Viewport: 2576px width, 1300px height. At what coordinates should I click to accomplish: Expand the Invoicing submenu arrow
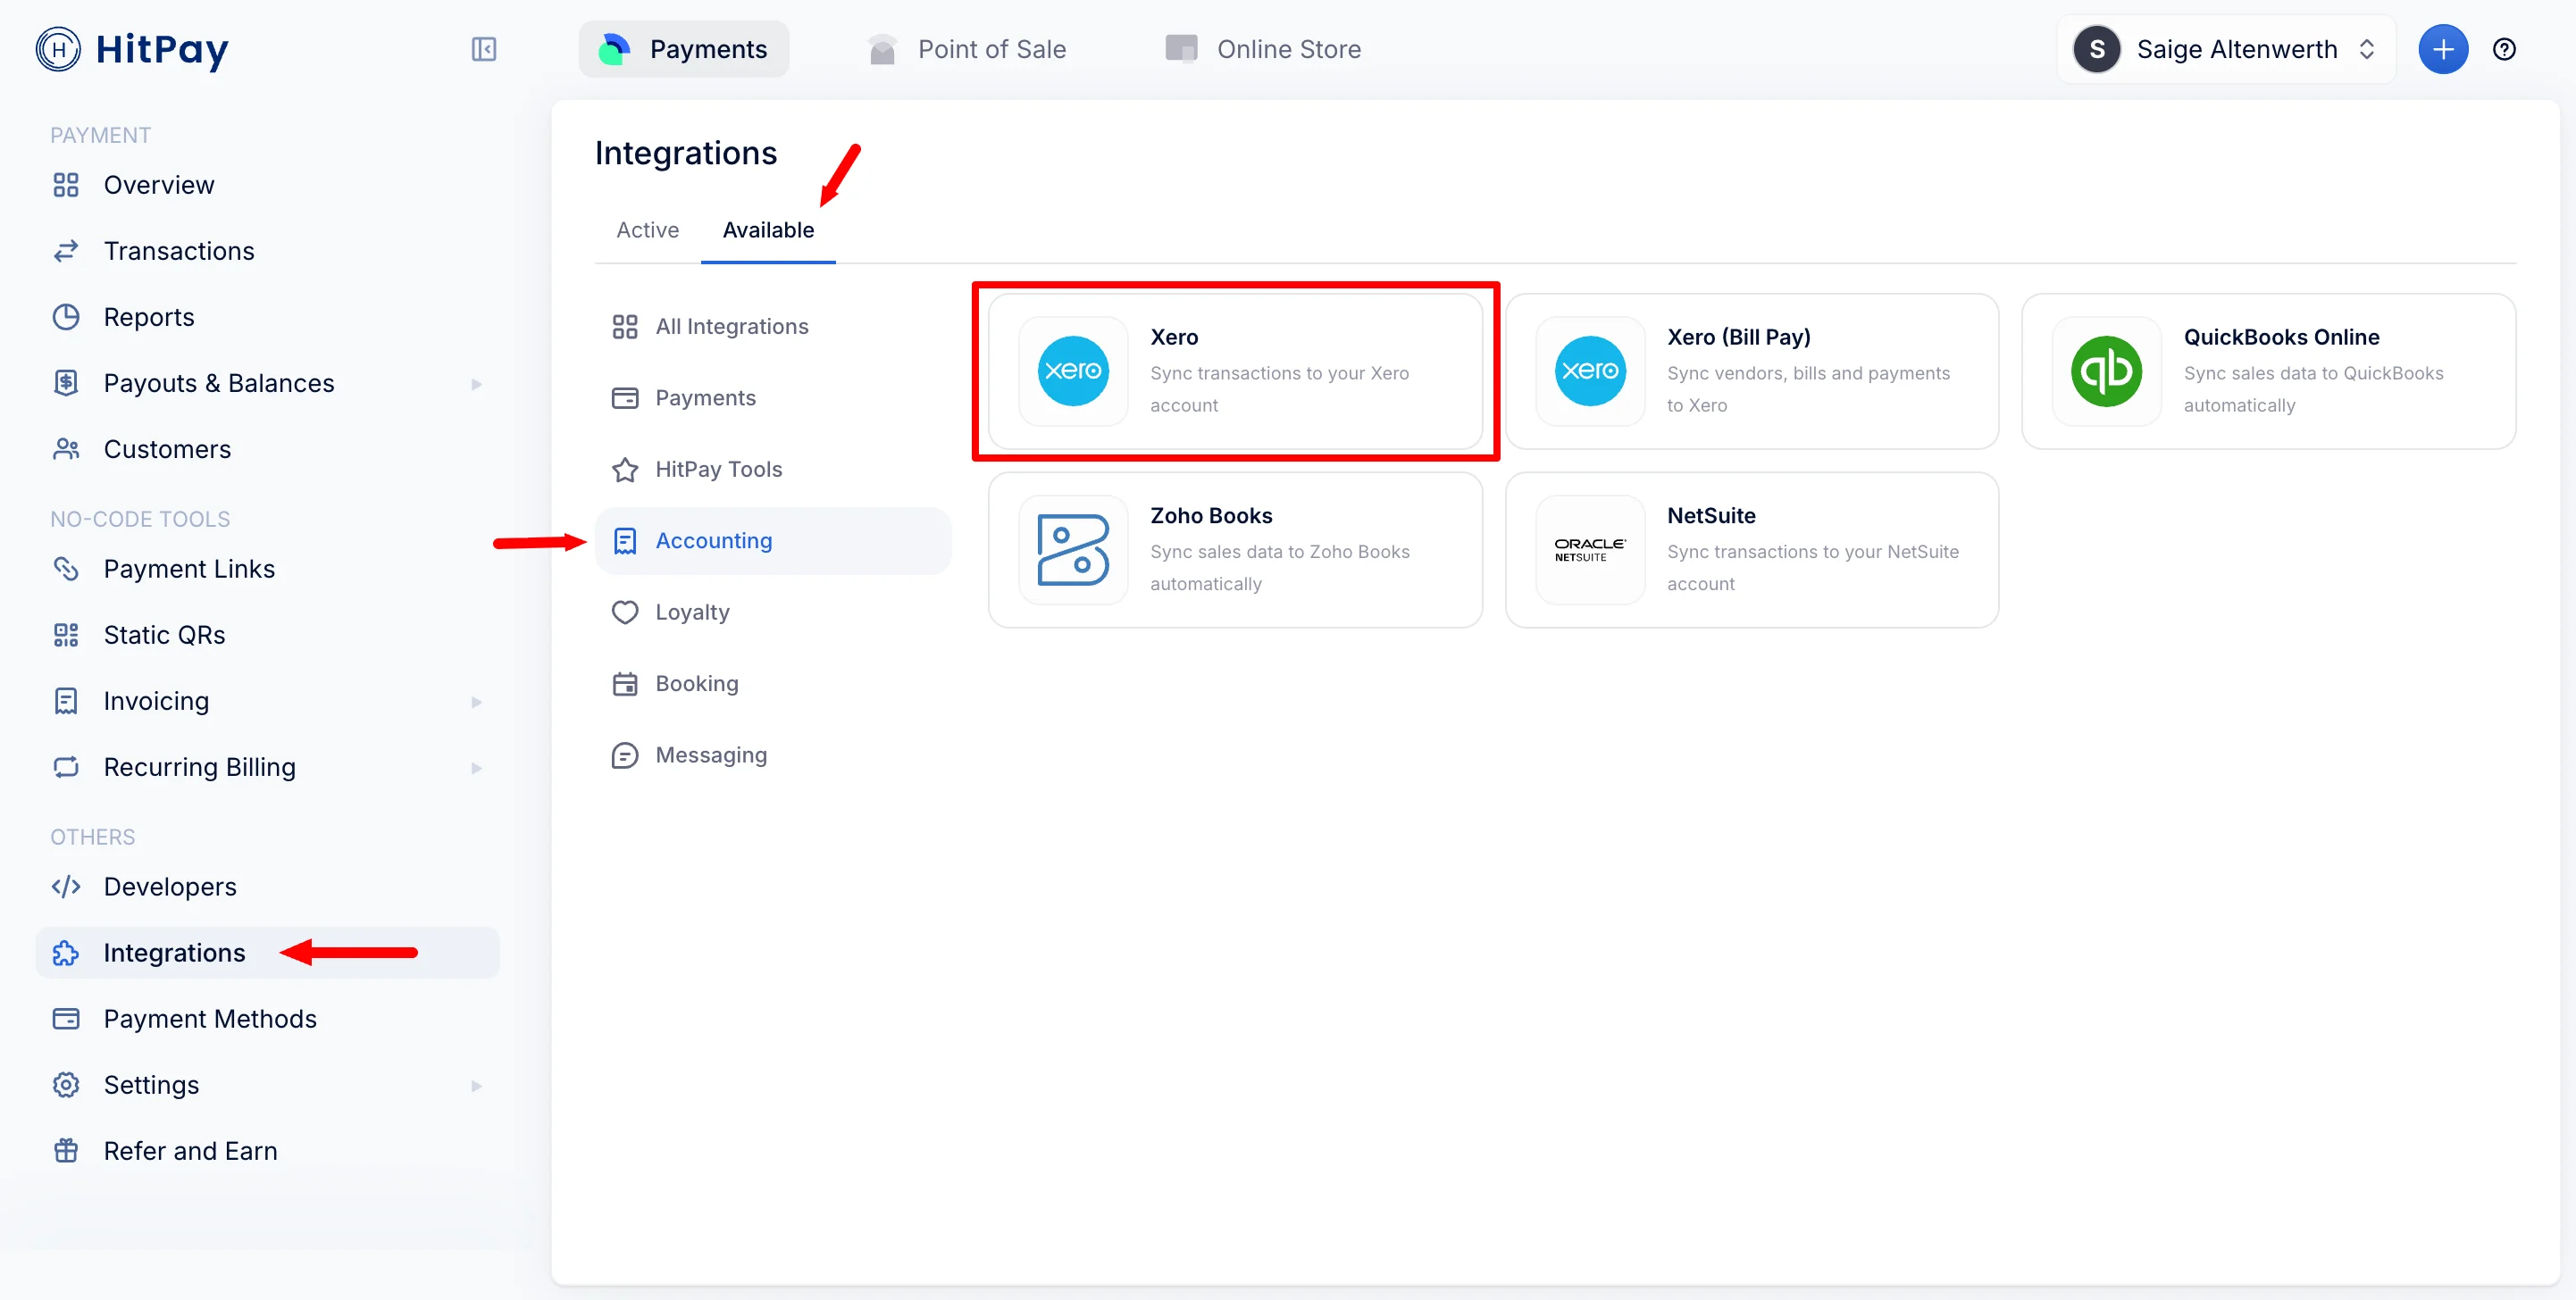pos(476,702)
